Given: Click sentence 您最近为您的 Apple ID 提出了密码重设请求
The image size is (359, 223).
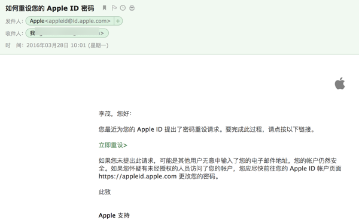Looking at the screenshot, I should pyautogui.click(x=160, y=129).
